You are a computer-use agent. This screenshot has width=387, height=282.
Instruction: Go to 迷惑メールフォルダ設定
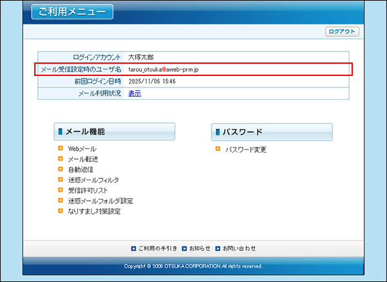[x=100, y=201]
